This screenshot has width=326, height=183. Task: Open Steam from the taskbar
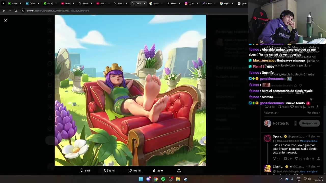pyautogui.click(x=185, y=179)
